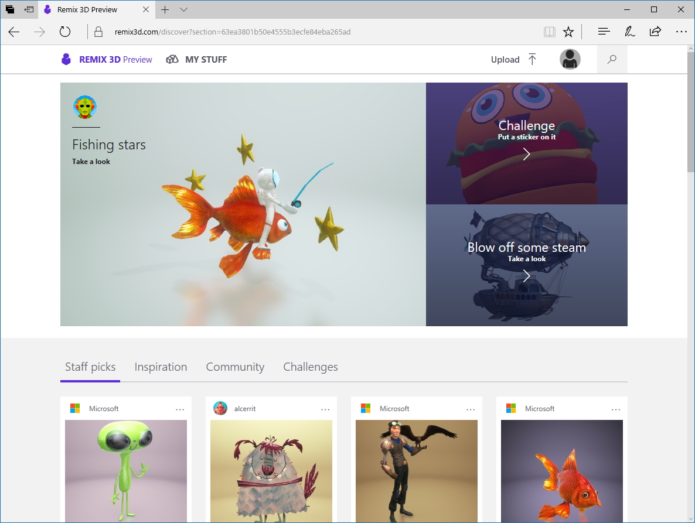Switch to the Challenges tab
This screenshot has width=695, height=523.
click(x=310, y=367)
